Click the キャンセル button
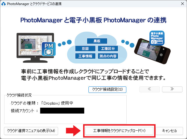Image resolution: width=187 pixels, height=139 pixels. coord(169,131)
